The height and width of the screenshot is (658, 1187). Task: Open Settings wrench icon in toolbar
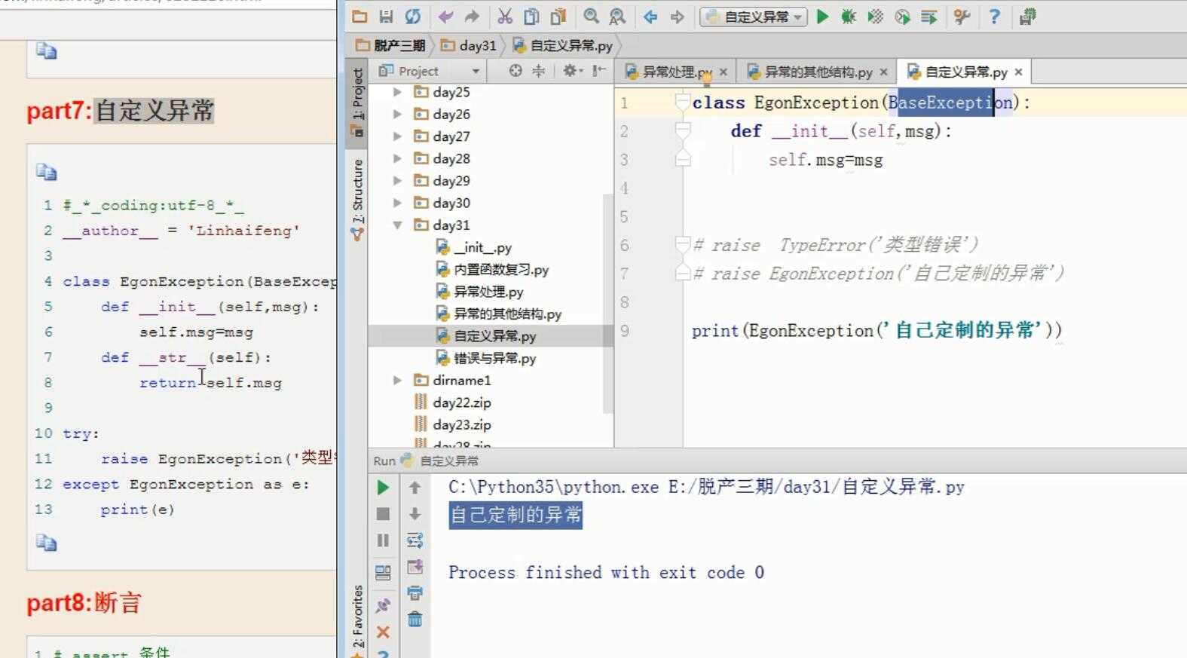click(961, 16)
